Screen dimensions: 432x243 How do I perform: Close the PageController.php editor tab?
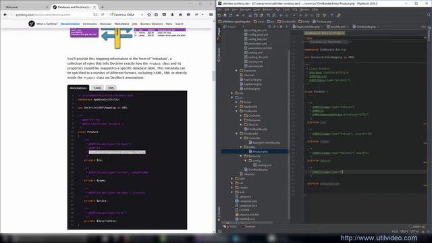point(323,27)
